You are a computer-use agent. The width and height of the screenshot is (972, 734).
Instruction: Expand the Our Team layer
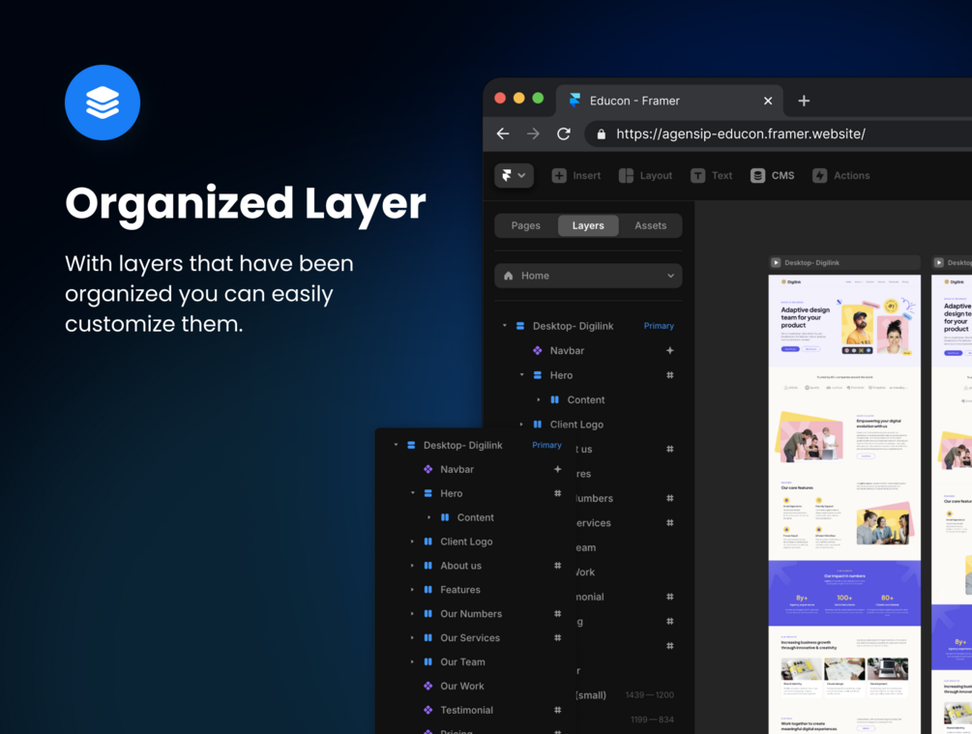point(412,661)
